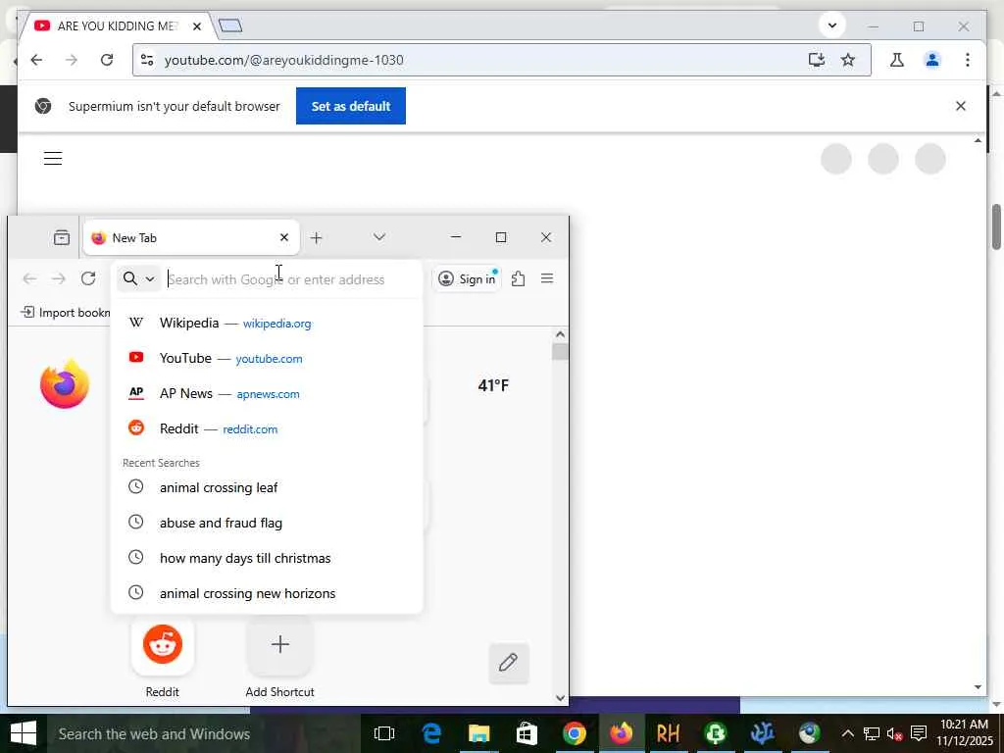Click the install app icon in Supermium address bar

[816, 60]
